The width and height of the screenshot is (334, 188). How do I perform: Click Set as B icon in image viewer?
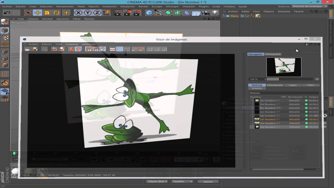point(142,49)
